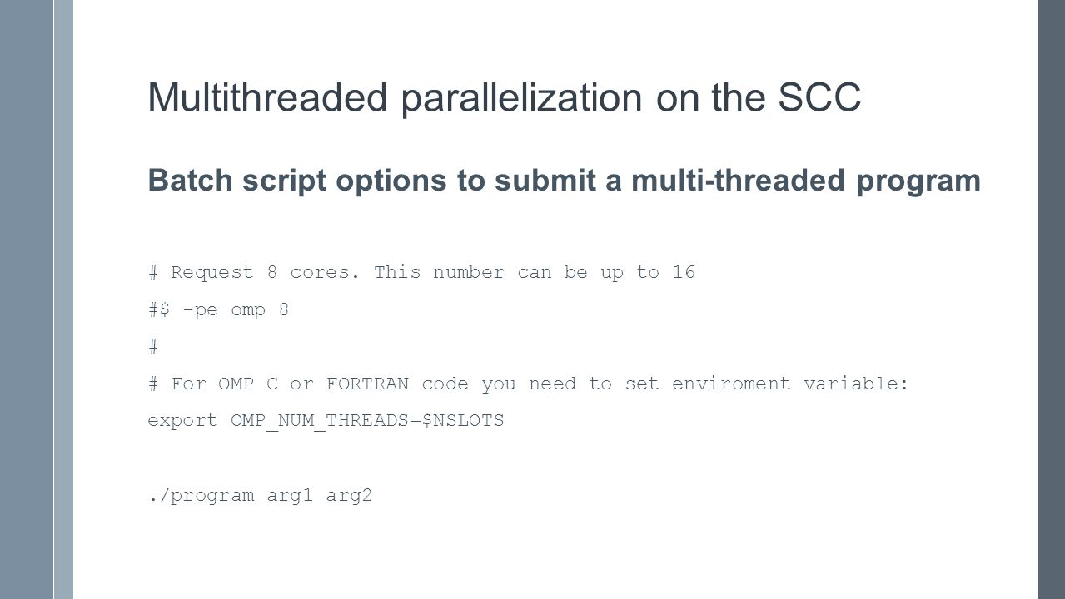Click the dark gray right sidebar band
Viewport: 1065px width, 599px height.
pyautogui.click(x=1051, y=299)
